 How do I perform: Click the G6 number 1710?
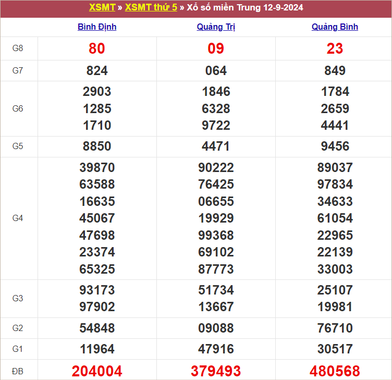click(97, 125)
